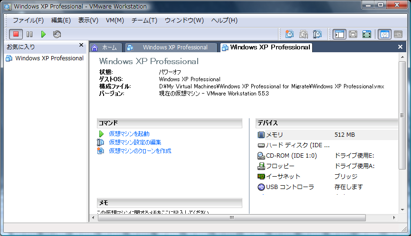Select the active Windows XP Professional tab
The image size is (411, 236).
pyautogui.click(x=266, y=47)
